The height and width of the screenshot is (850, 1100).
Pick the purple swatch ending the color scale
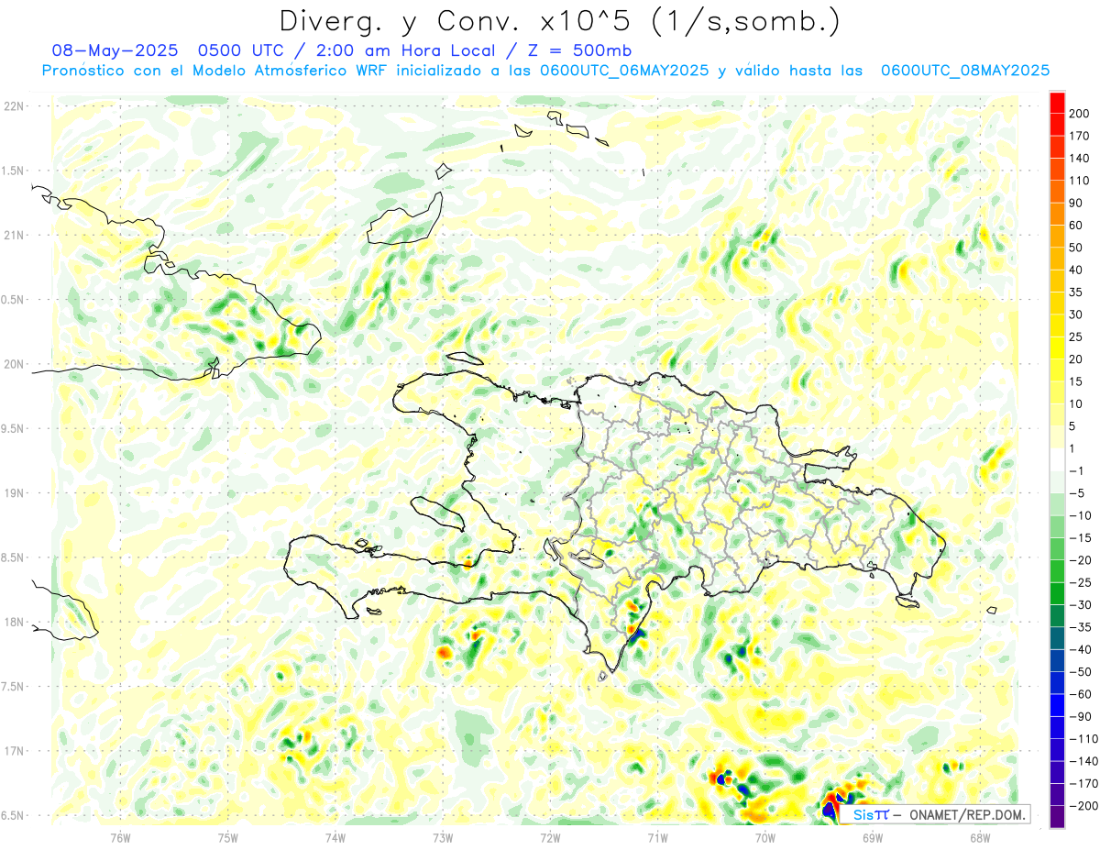(x=1058, y=816)
